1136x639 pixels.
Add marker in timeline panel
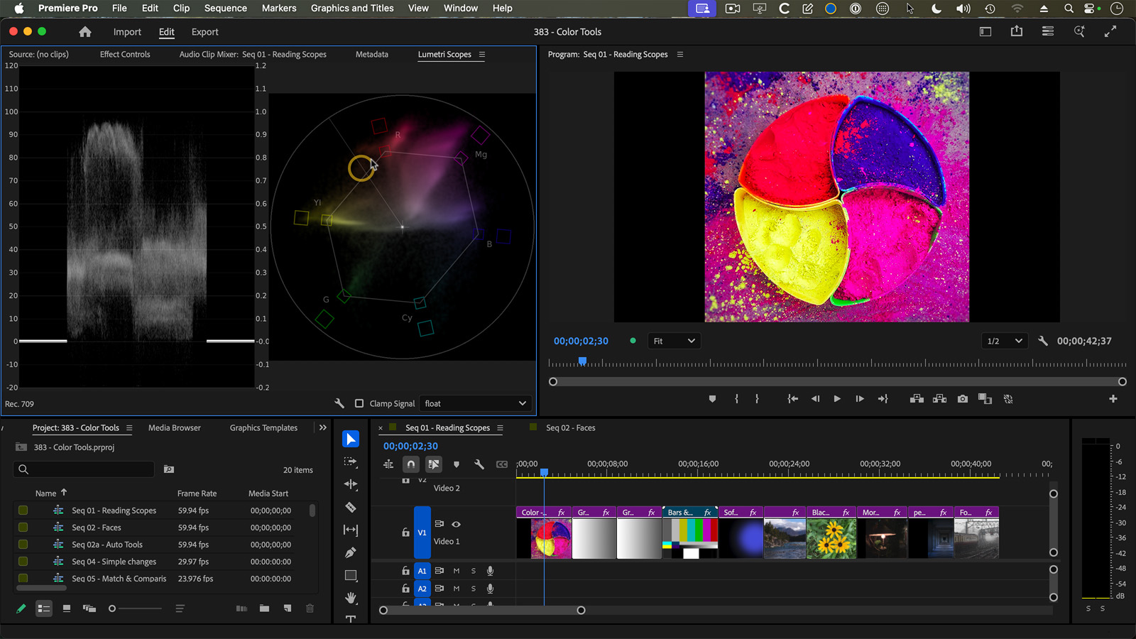pyautogui.click(x=457, y=464)
